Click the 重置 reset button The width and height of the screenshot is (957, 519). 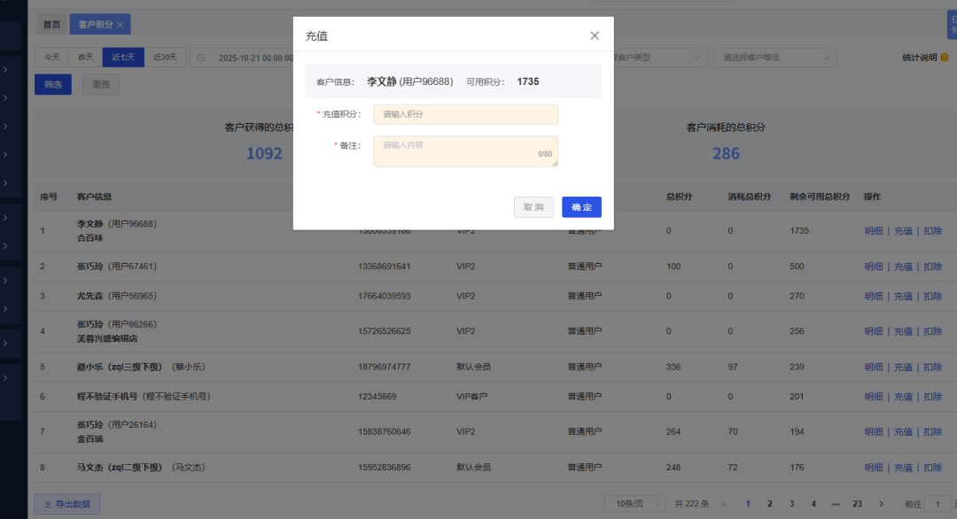(100, 83)
